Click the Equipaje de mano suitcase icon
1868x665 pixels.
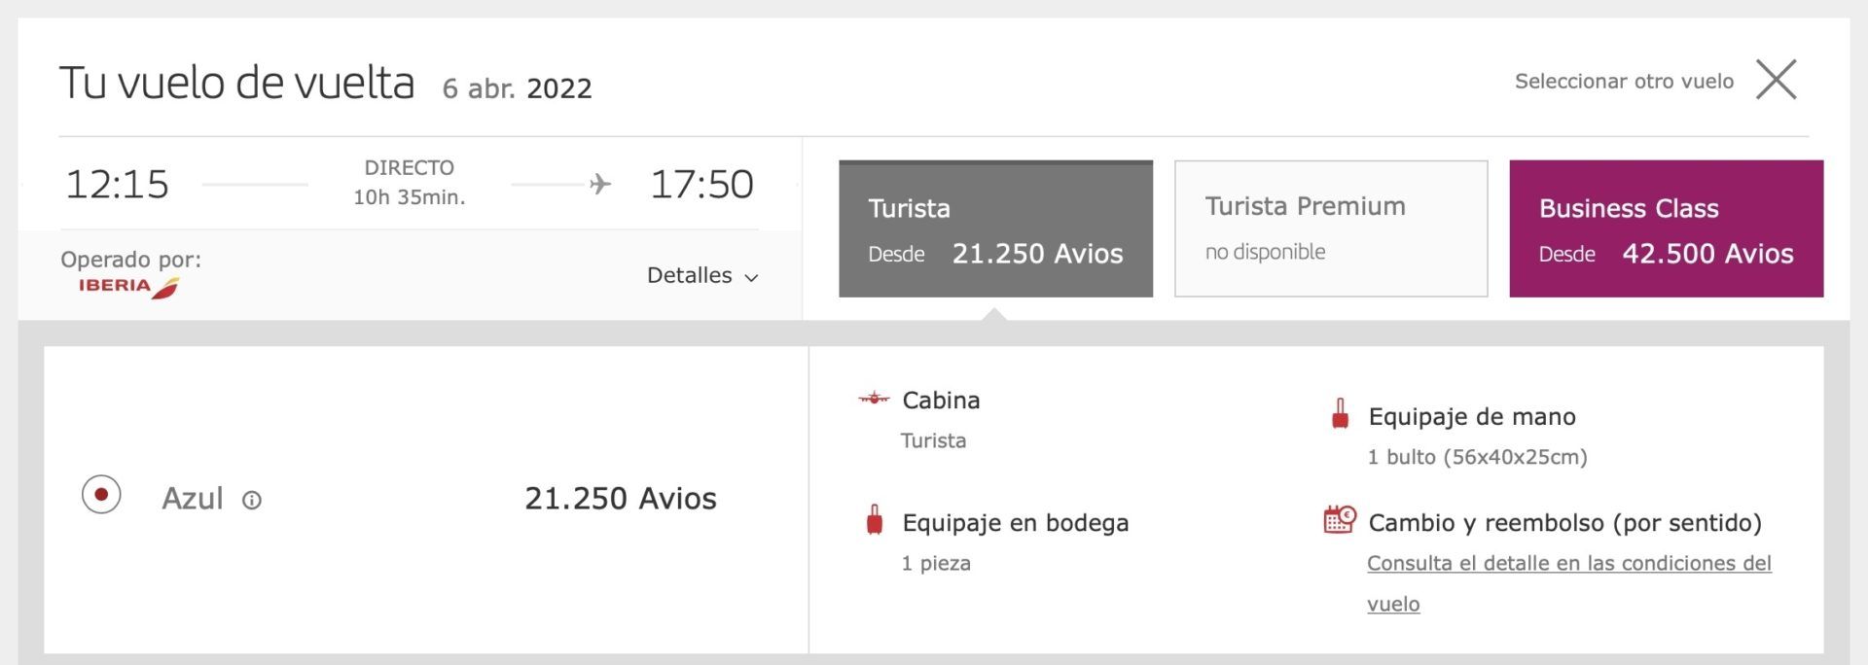pos(1340,413)
